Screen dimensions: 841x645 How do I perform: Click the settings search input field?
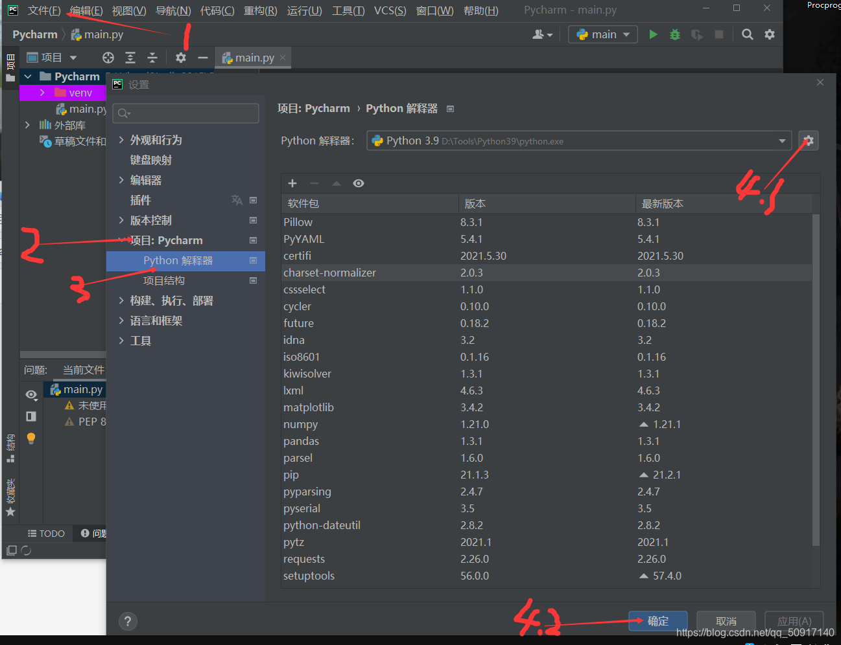[185, 113]
